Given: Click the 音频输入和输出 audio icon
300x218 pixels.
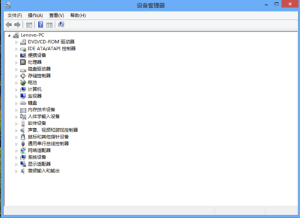Looking at the screenshot, I should tap(23, 171).
